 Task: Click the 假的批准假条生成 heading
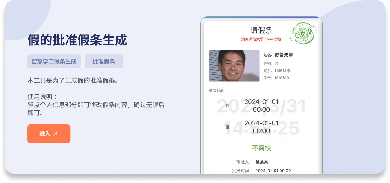pyautogui.click(x=77, y=40)
